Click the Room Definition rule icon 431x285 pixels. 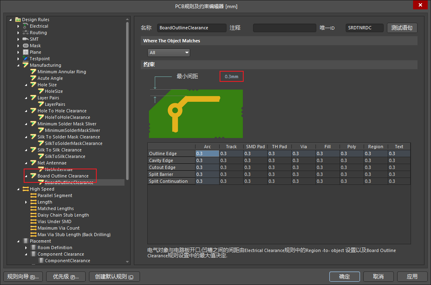pyautogui.click(x=33, y=248)
